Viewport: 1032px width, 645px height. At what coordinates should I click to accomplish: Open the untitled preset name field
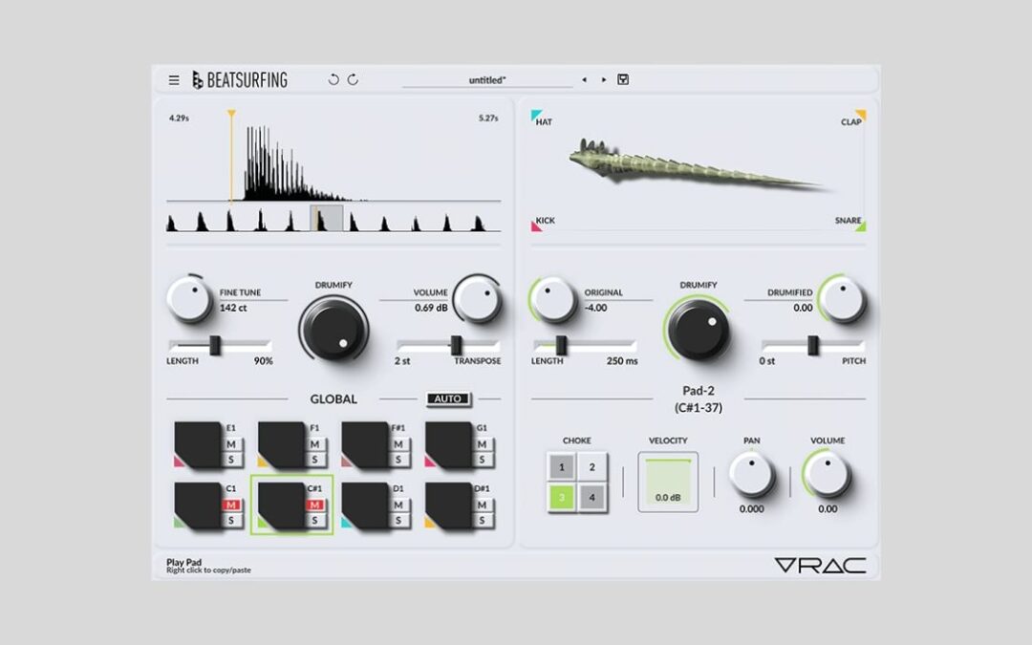point(487,80)
